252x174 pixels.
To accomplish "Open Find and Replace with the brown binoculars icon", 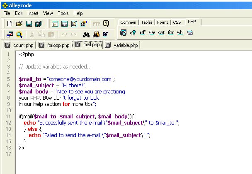I will pyautogui.click(x=96, y=34).
